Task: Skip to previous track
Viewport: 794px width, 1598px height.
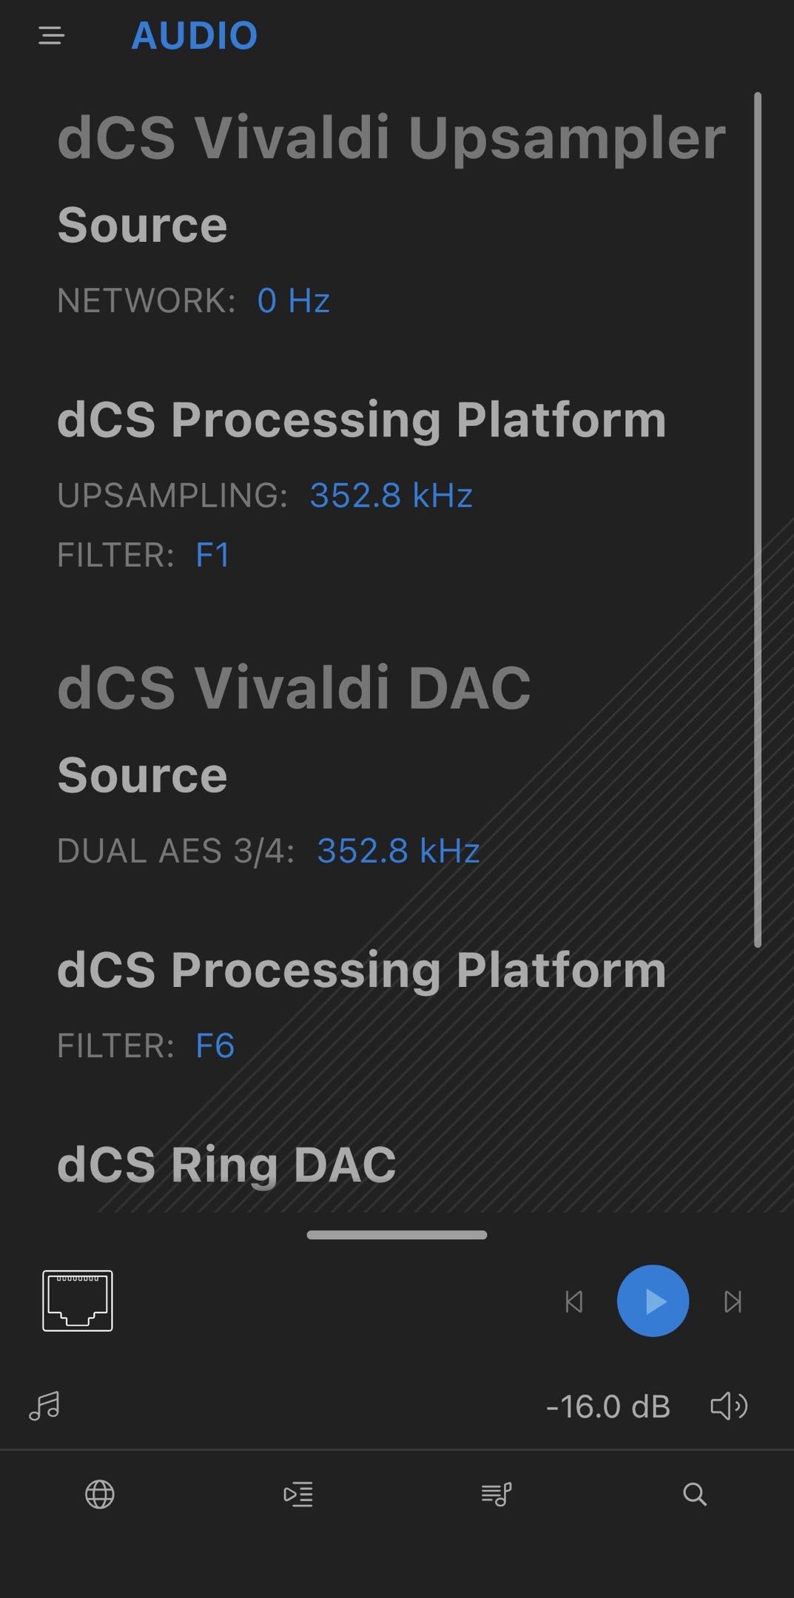Action: tap(574, 1301)
